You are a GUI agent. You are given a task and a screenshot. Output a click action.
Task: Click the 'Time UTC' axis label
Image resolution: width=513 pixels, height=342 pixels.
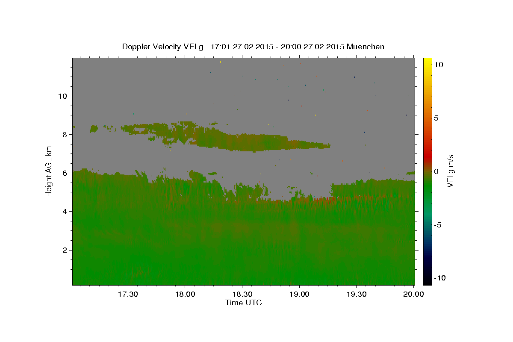pyautogui.click(x=243, y=303)
